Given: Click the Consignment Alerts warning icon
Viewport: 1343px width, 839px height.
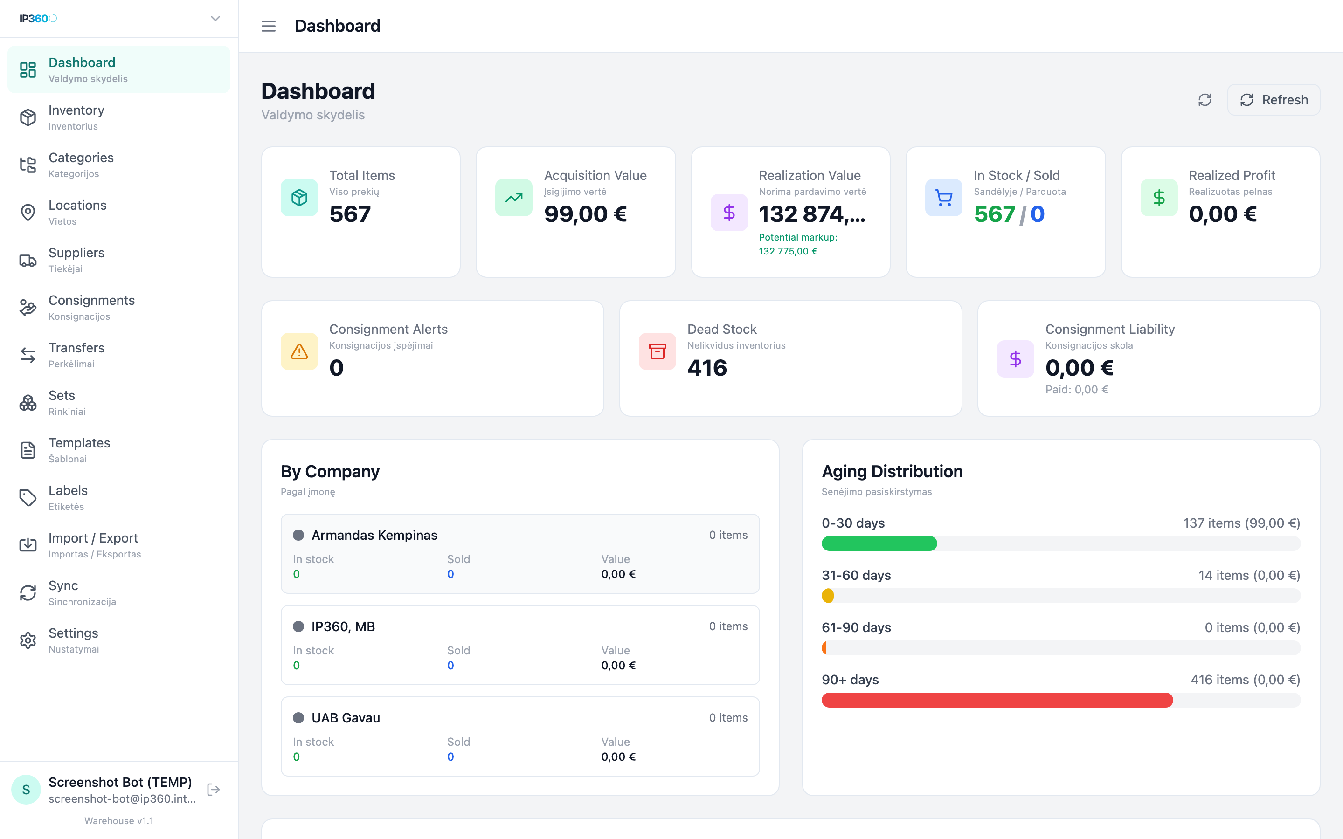Looking at the screenshot, I should 299,351.
